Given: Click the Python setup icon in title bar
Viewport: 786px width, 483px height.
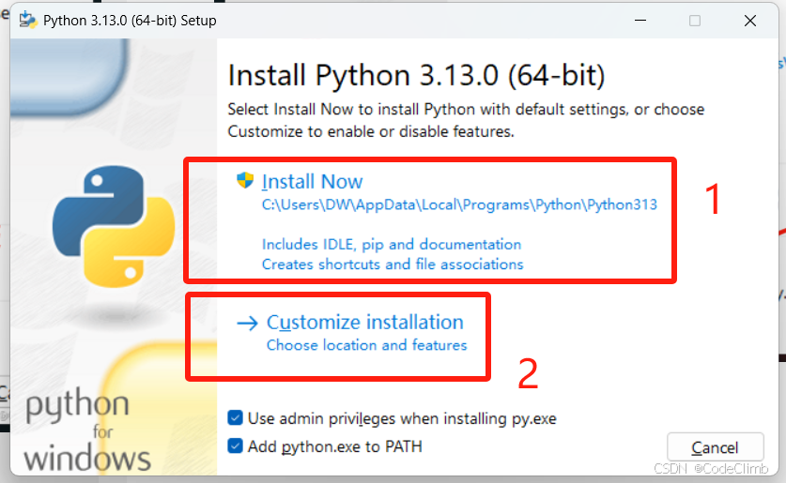Looking at the screenshot, I should pyautogui.click(x=27, y=20).
